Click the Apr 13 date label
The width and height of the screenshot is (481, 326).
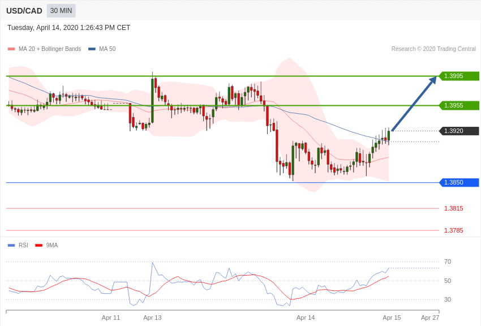(152, 318)
